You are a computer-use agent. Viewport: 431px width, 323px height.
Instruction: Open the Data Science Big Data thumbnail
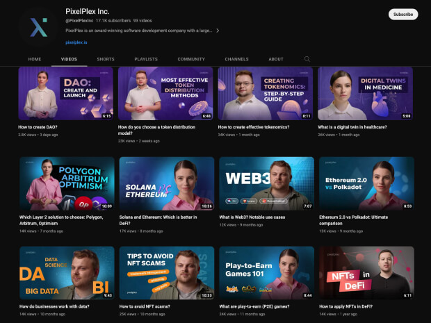click(x=67, y=273)
